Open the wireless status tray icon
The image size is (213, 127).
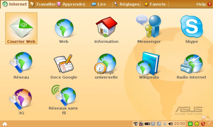pos(136,124)
